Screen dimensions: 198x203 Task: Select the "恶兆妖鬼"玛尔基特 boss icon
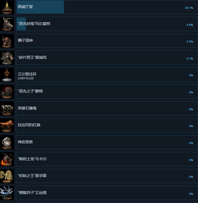pyautogui.click(x=7, y=24)
